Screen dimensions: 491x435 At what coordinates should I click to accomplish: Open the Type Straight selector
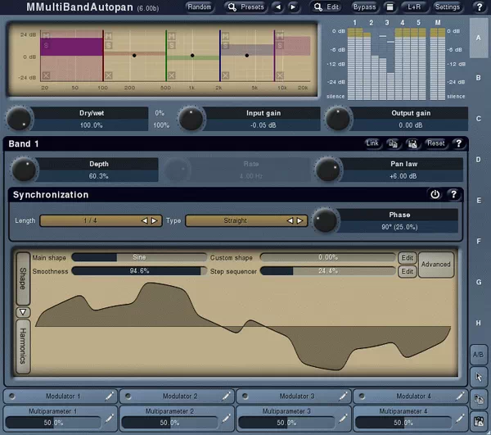[x=246, y=220]
